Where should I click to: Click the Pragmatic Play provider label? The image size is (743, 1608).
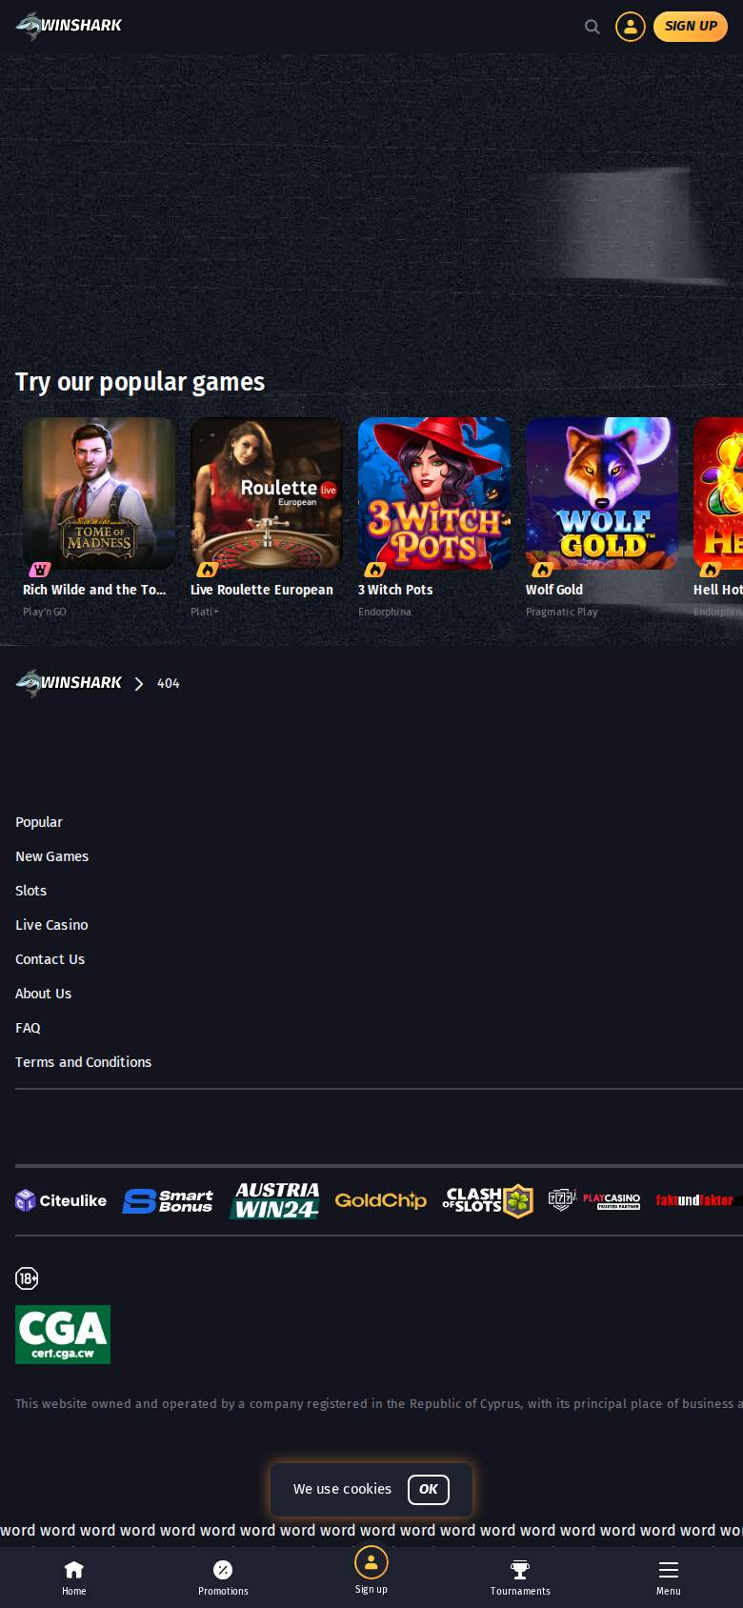[x=562, y=612]
